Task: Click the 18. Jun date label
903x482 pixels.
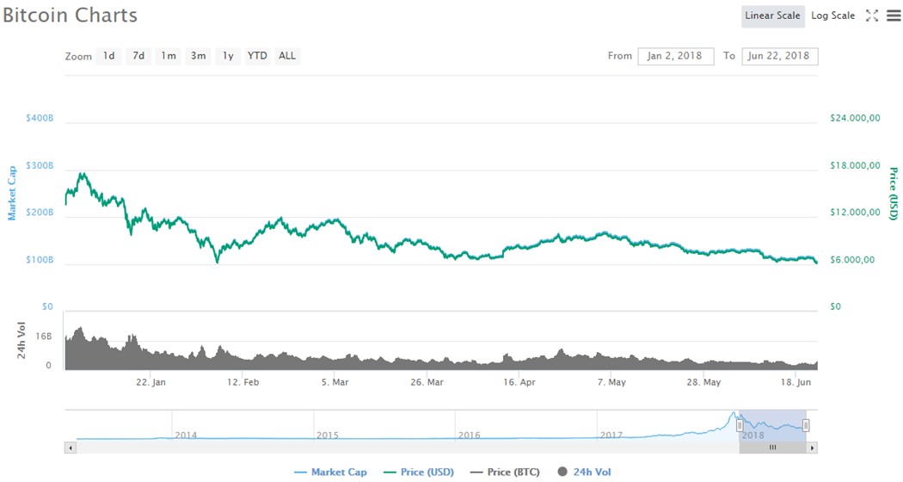Action: click(x=795, y=381)
